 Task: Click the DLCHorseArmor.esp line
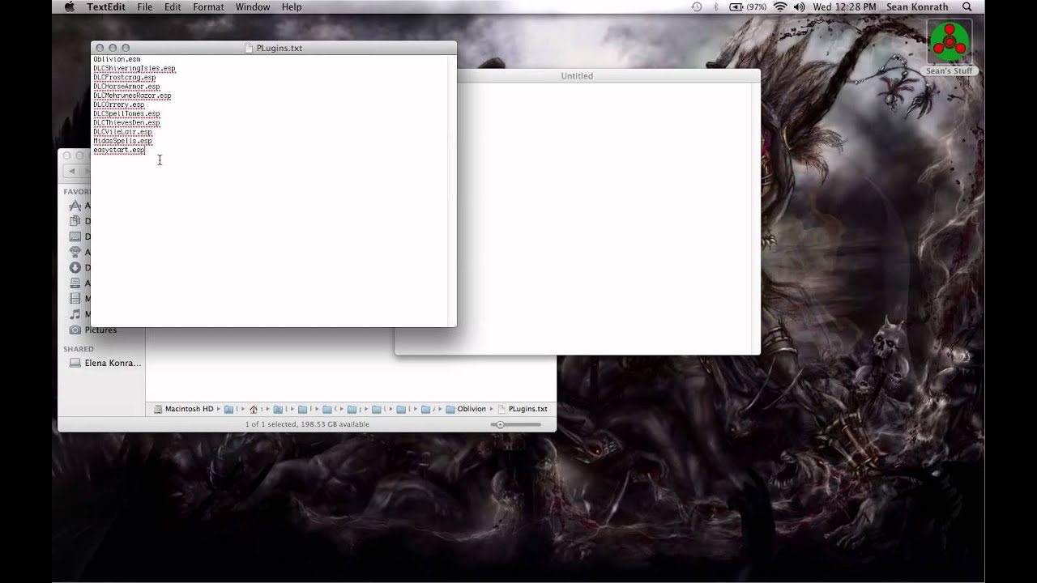pyautogui.click(x=126, y=87)
